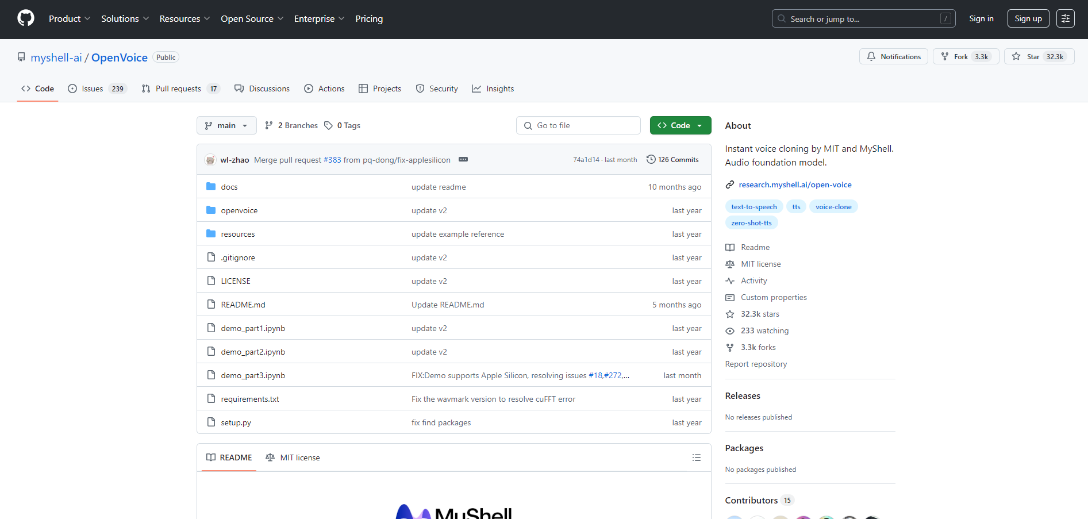Open requirements.txt file
The width and height of the screenshot is (1088, 519).
250,399
